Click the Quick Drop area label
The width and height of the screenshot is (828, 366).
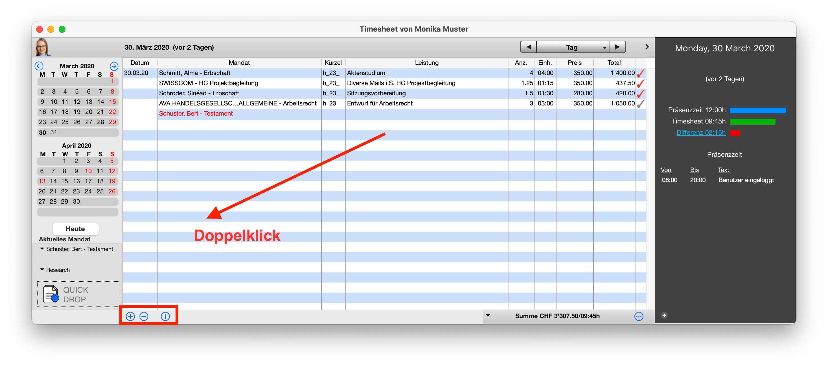tap(76, 294)
